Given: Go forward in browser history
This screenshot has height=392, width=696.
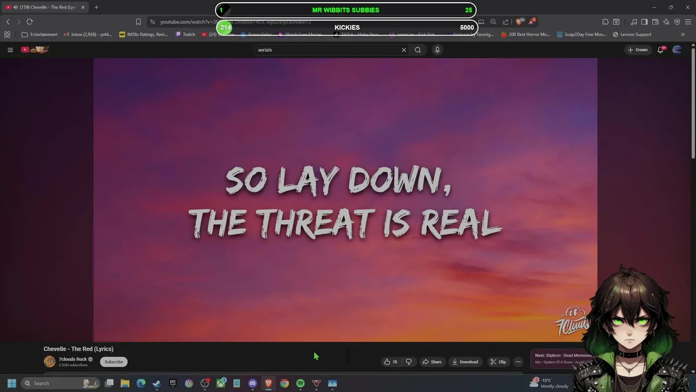Looking at the screenshot, I should click(x=18, y=22).
